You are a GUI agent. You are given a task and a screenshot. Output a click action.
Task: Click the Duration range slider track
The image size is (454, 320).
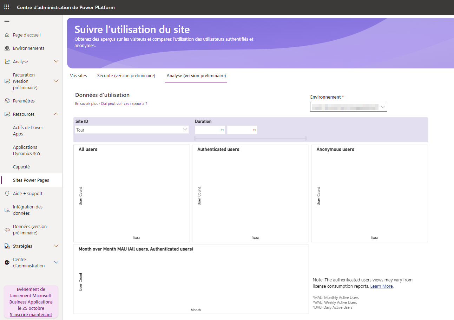[250, 138]
